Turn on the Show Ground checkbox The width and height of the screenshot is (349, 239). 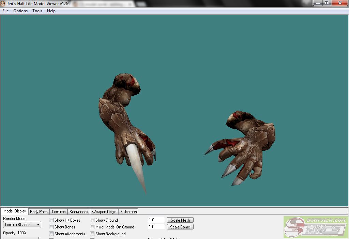(92, 220)
